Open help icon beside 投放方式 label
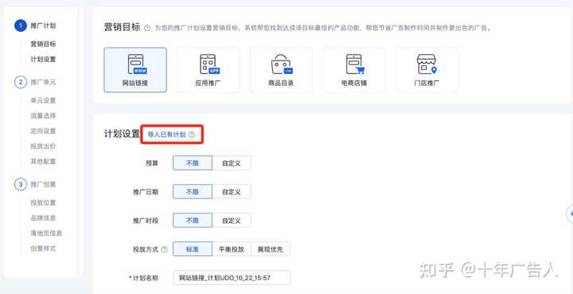 coord(165,249)
